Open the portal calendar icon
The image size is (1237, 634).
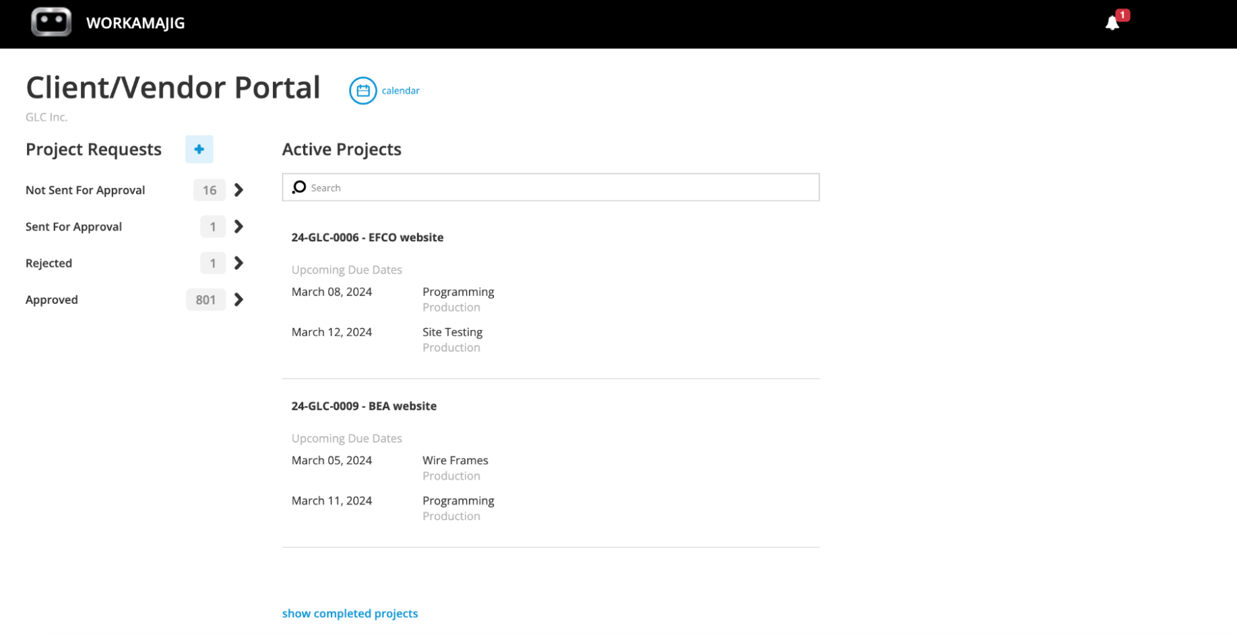pos(362,90)
